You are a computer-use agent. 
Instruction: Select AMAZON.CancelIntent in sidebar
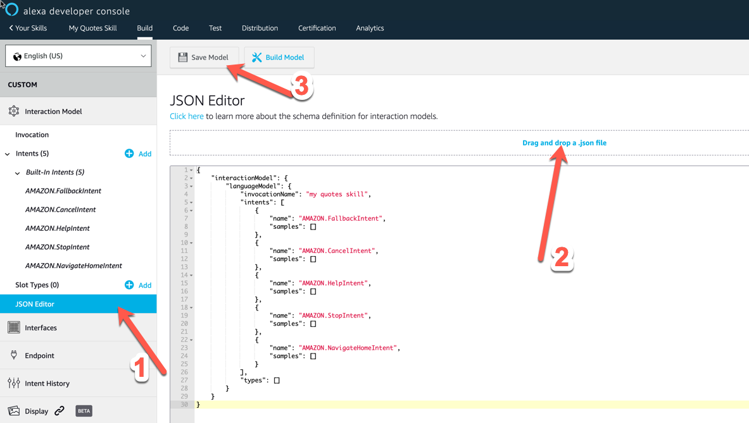coord(61,209)
